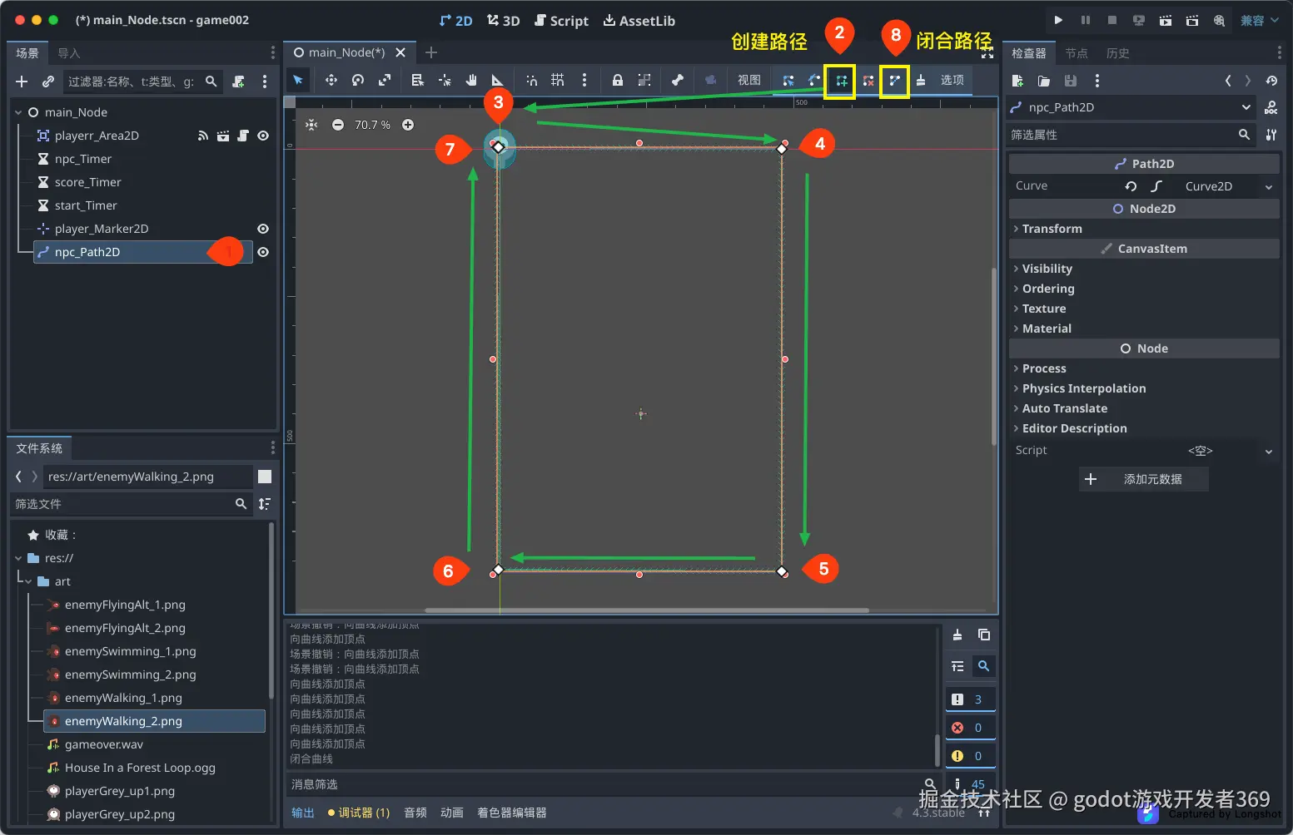Open the Curve2D resource dropdown

[x=1269, y=186]
